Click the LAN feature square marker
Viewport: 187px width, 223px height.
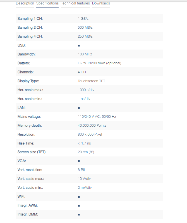coord(79,108)
